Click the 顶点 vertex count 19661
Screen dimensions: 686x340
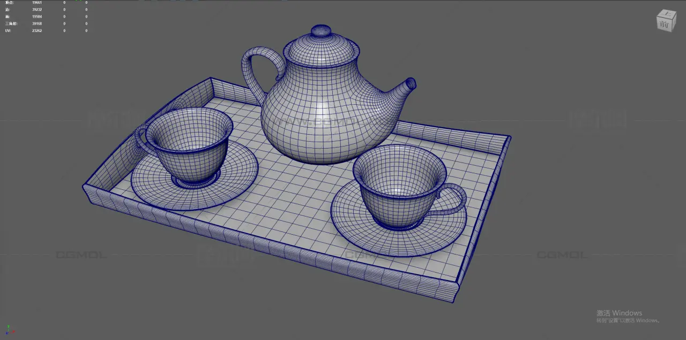pos(37,3)
